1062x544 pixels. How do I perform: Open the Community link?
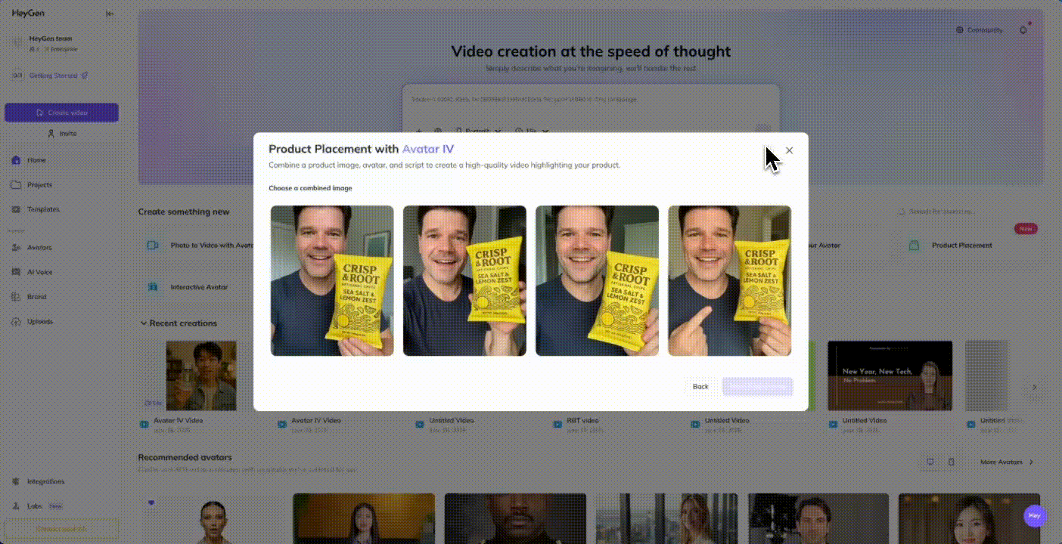980,30
